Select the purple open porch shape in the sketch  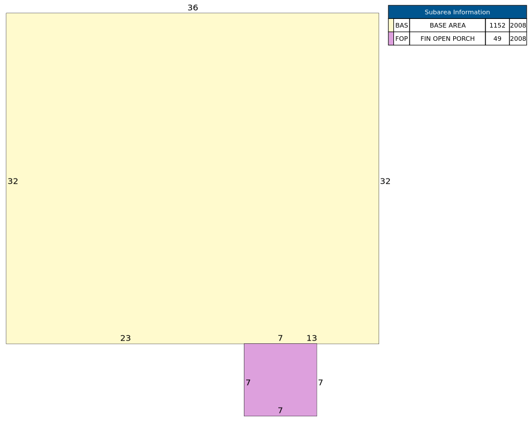tap(280, 380)
